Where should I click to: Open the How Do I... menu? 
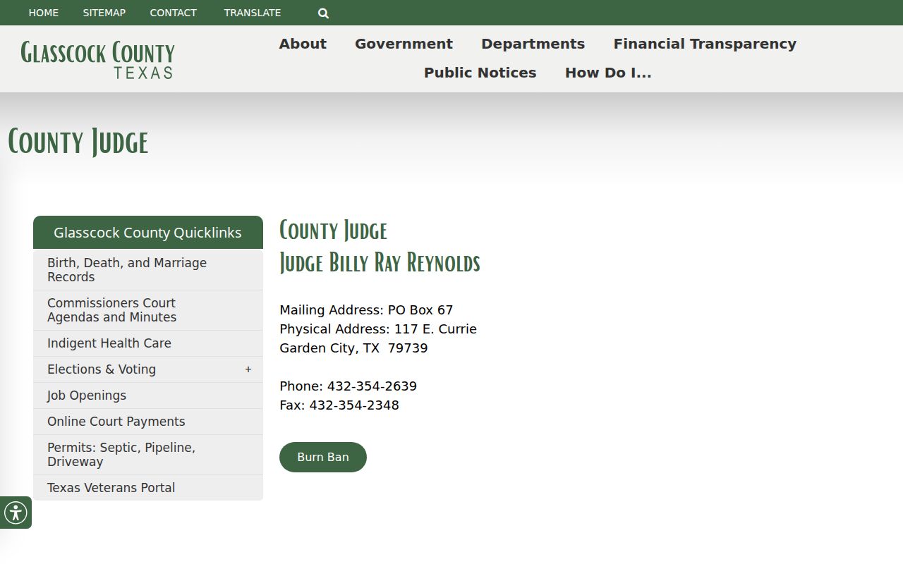click(608, 73)
